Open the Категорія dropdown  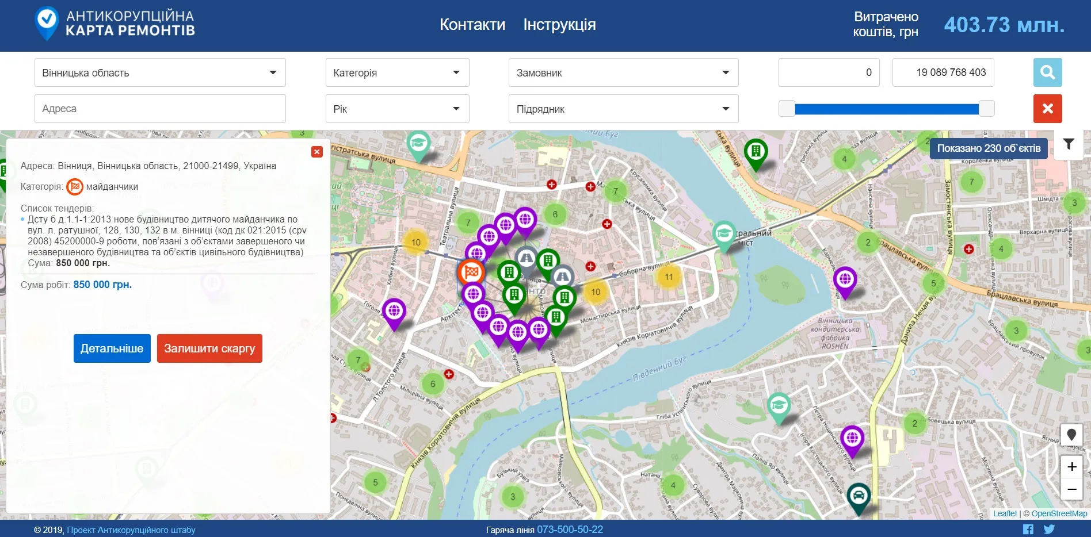click(x=397, y=72)
